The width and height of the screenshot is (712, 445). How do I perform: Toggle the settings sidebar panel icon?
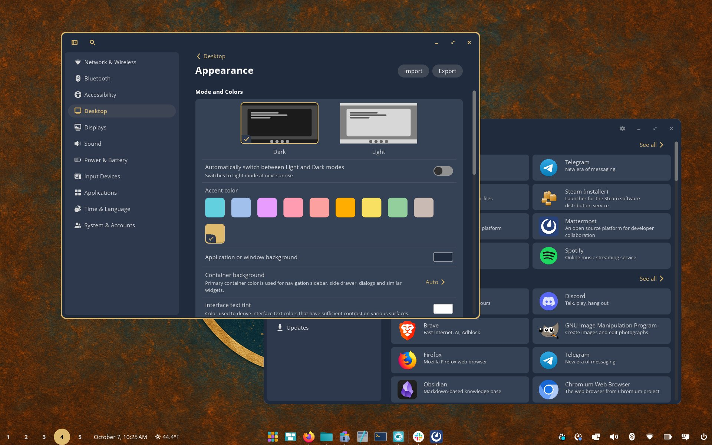[75, 43]
